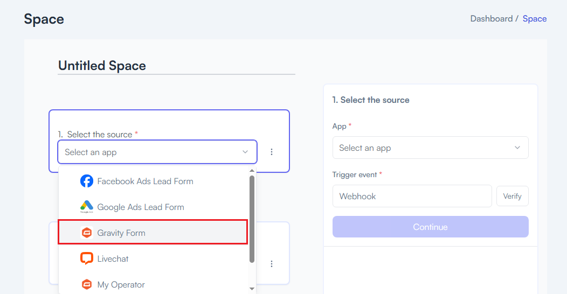Click scrollbar up arrow in app list
The width and height of the screenshot is (567, 294).
[252, 171]
